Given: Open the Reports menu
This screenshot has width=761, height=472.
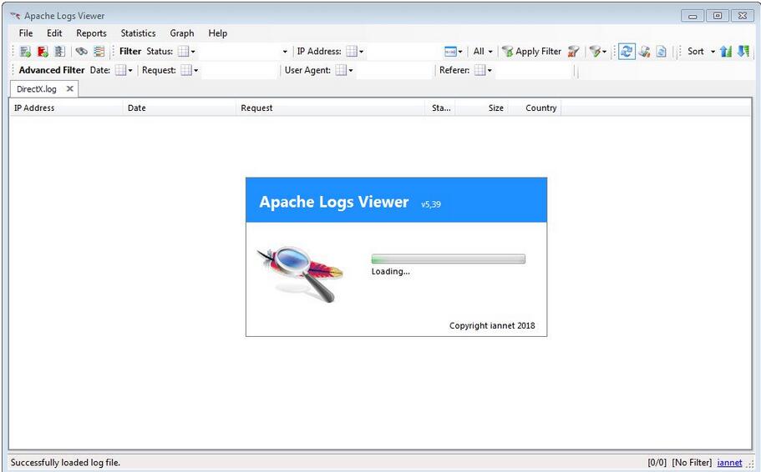Looking at the screenshot, I should [91, 33].
